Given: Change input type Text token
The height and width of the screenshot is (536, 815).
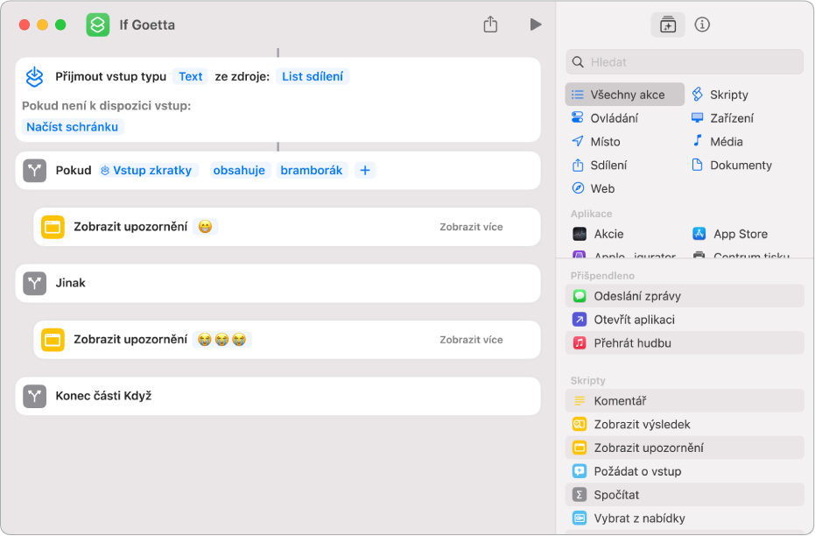Looking at the screenshot, I should click(x=190, y=76).
